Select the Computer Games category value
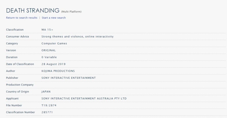Screen dimensions: 227x118 coord(54,44)
